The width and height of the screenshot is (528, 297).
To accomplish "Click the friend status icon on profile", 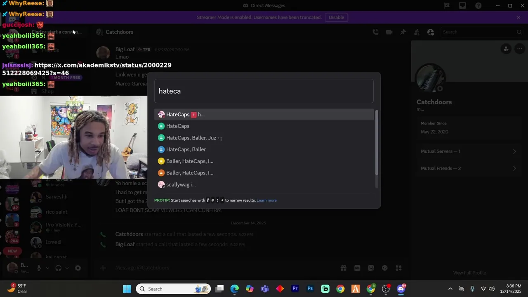I will [506, 49].
